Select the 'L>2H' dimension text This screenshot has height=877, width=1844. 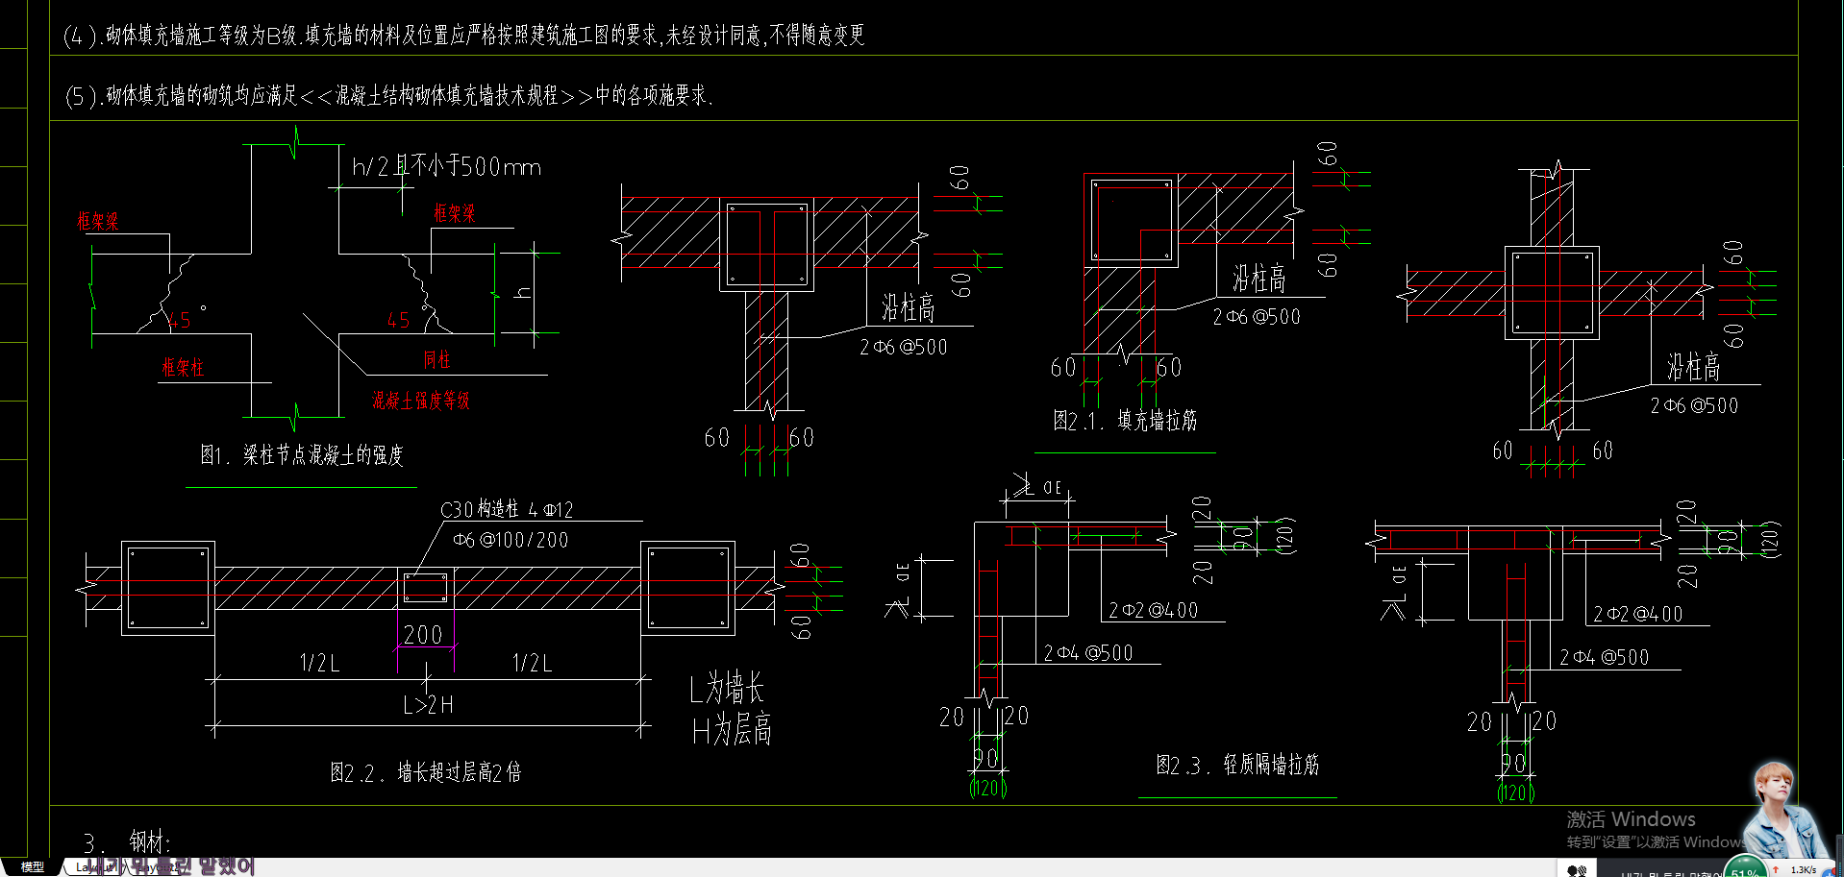click(428, 705)
